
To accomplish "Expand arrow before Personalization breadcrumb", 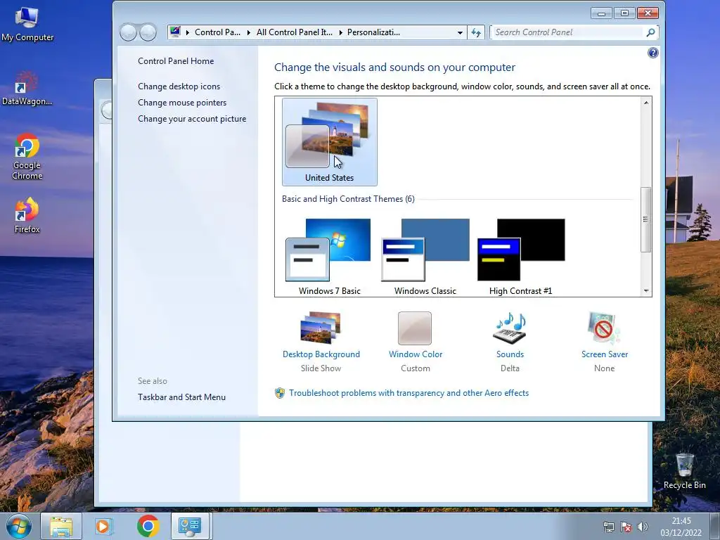I will pos(340,32).
